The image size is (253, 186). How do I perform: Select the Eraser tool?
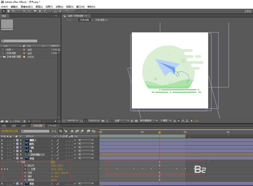coord(60,11)
